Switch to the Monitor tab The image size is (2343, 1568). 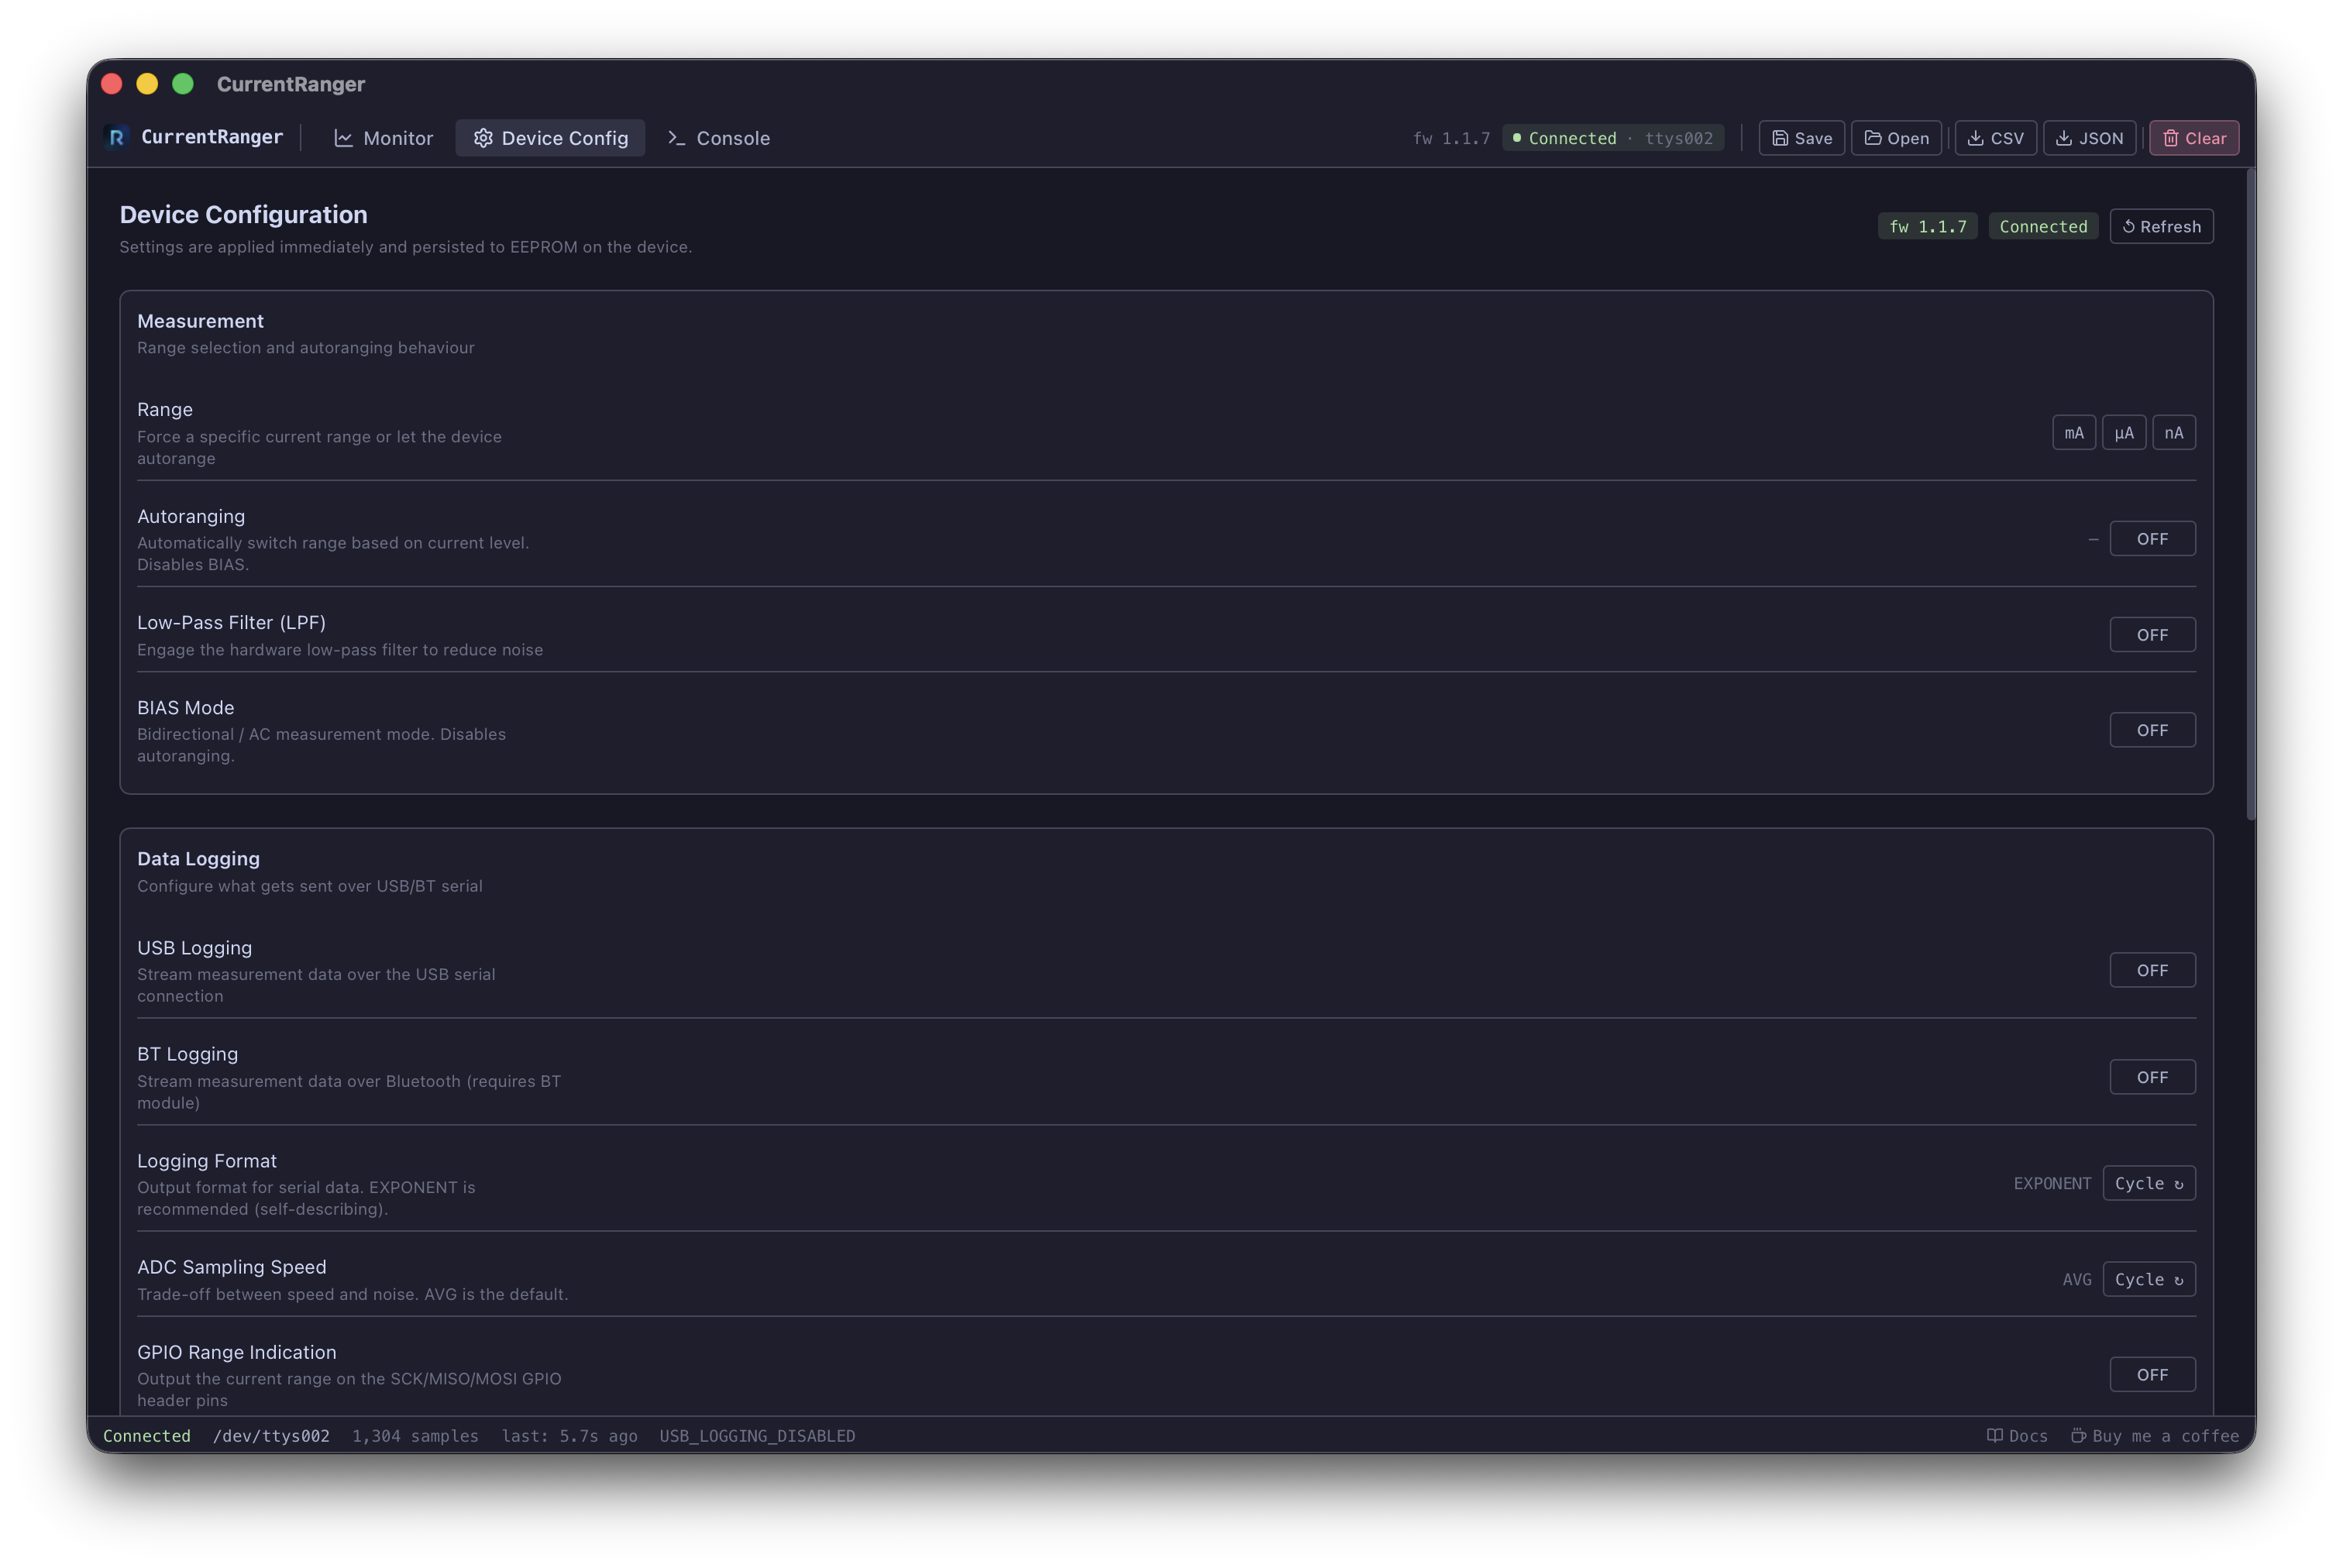click(383, 137)
